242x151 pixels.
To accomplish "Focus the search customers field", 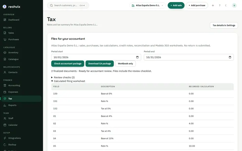I will tap(68, 5).
